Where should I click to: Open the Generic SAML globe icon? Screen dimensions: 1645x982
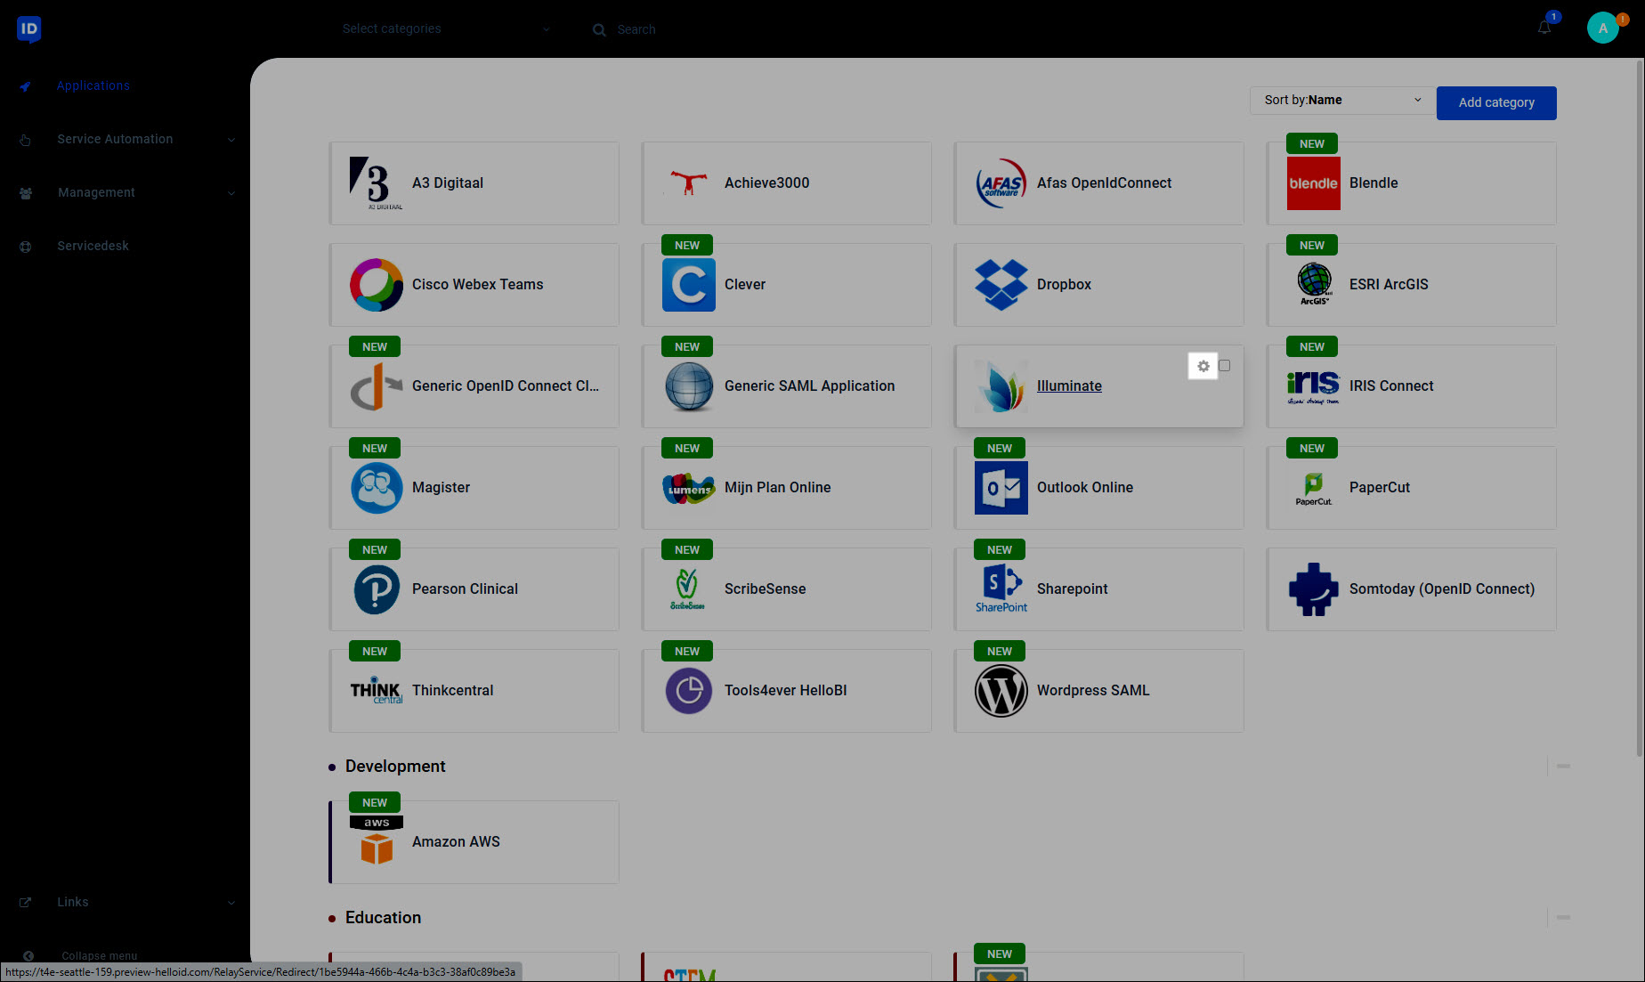(x=689, y=386)
